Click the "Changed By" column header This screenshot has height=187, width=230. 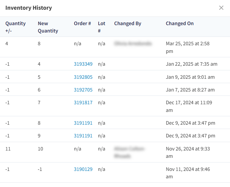[127, 23]
